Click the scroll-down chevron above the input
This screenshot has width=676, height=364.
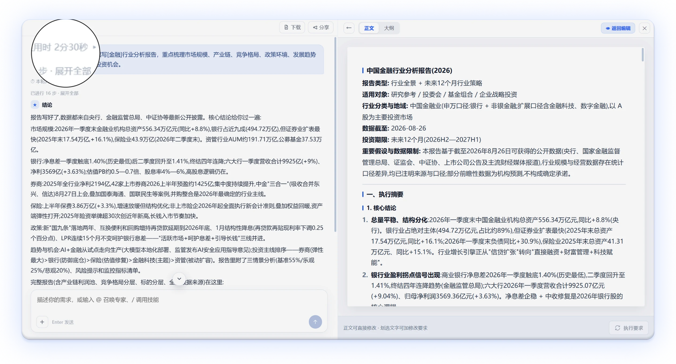(x=179, y=279)
